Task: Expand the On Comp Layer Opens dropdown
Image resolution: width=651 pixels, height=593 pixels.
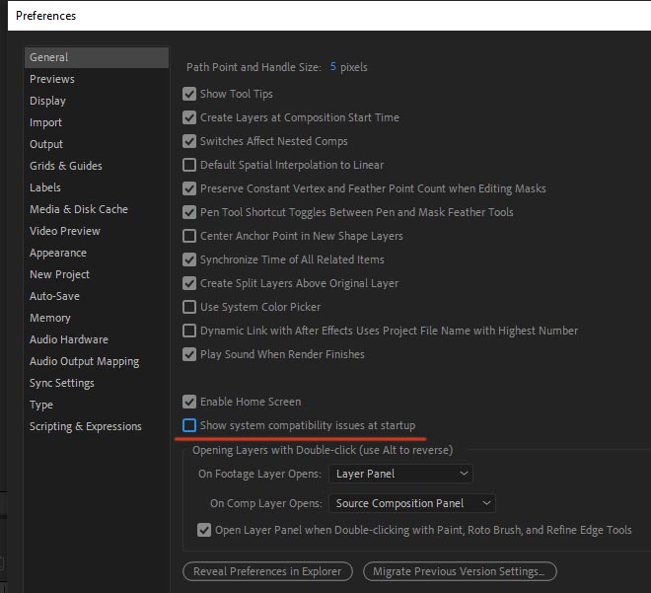Action: 412,503
